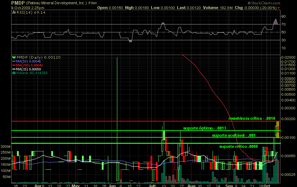
Task: Click the price axis label 0.00300
Action: pyautogui.click(x=288, y=108)
